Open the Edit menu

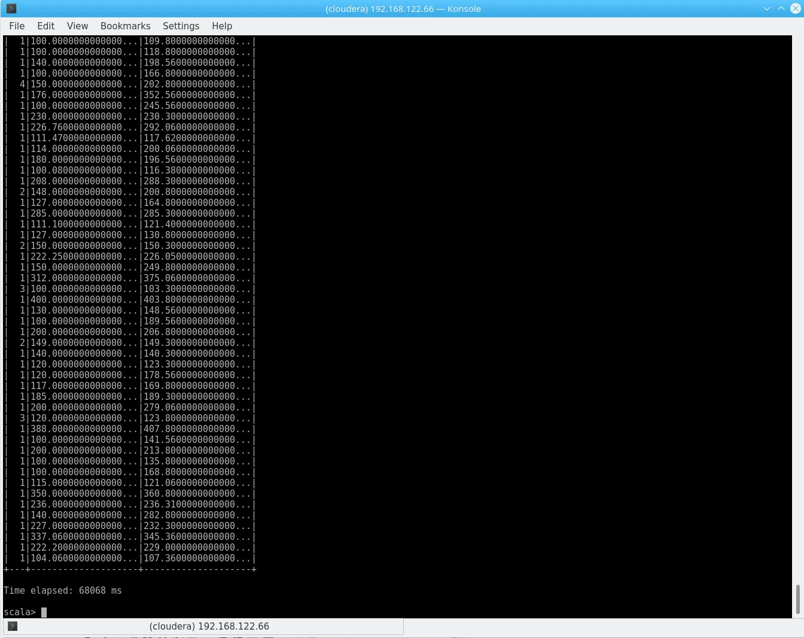coord(45,26)
